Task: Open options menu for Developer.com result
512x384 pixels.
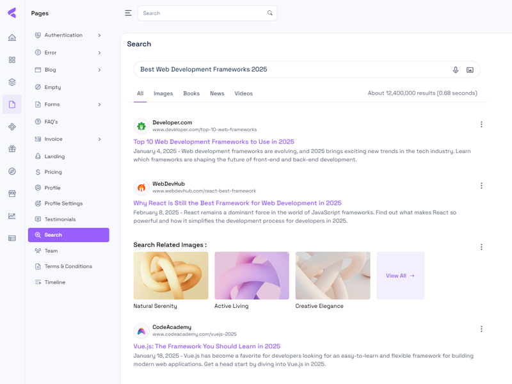Action: click(x=481, y=125)
